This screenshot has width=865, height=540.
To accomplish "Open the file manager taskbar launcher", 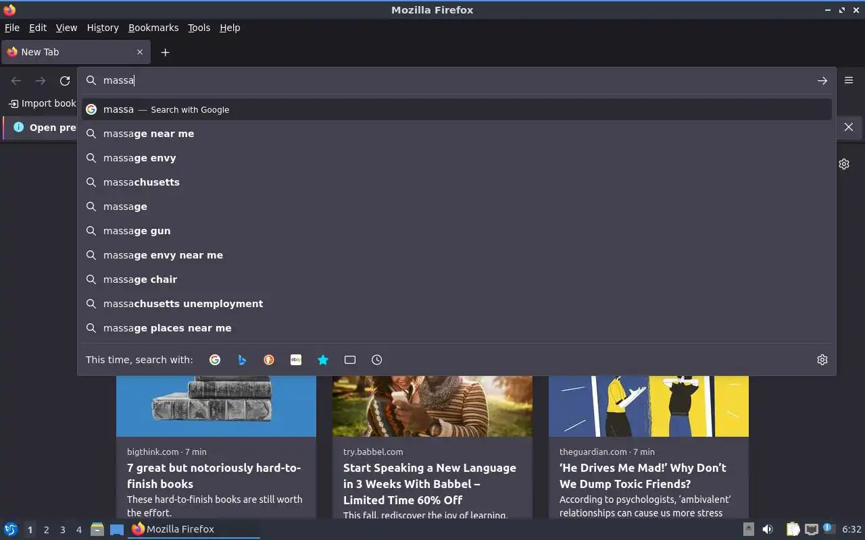I will pyautogui.click(x=97, y=529).
